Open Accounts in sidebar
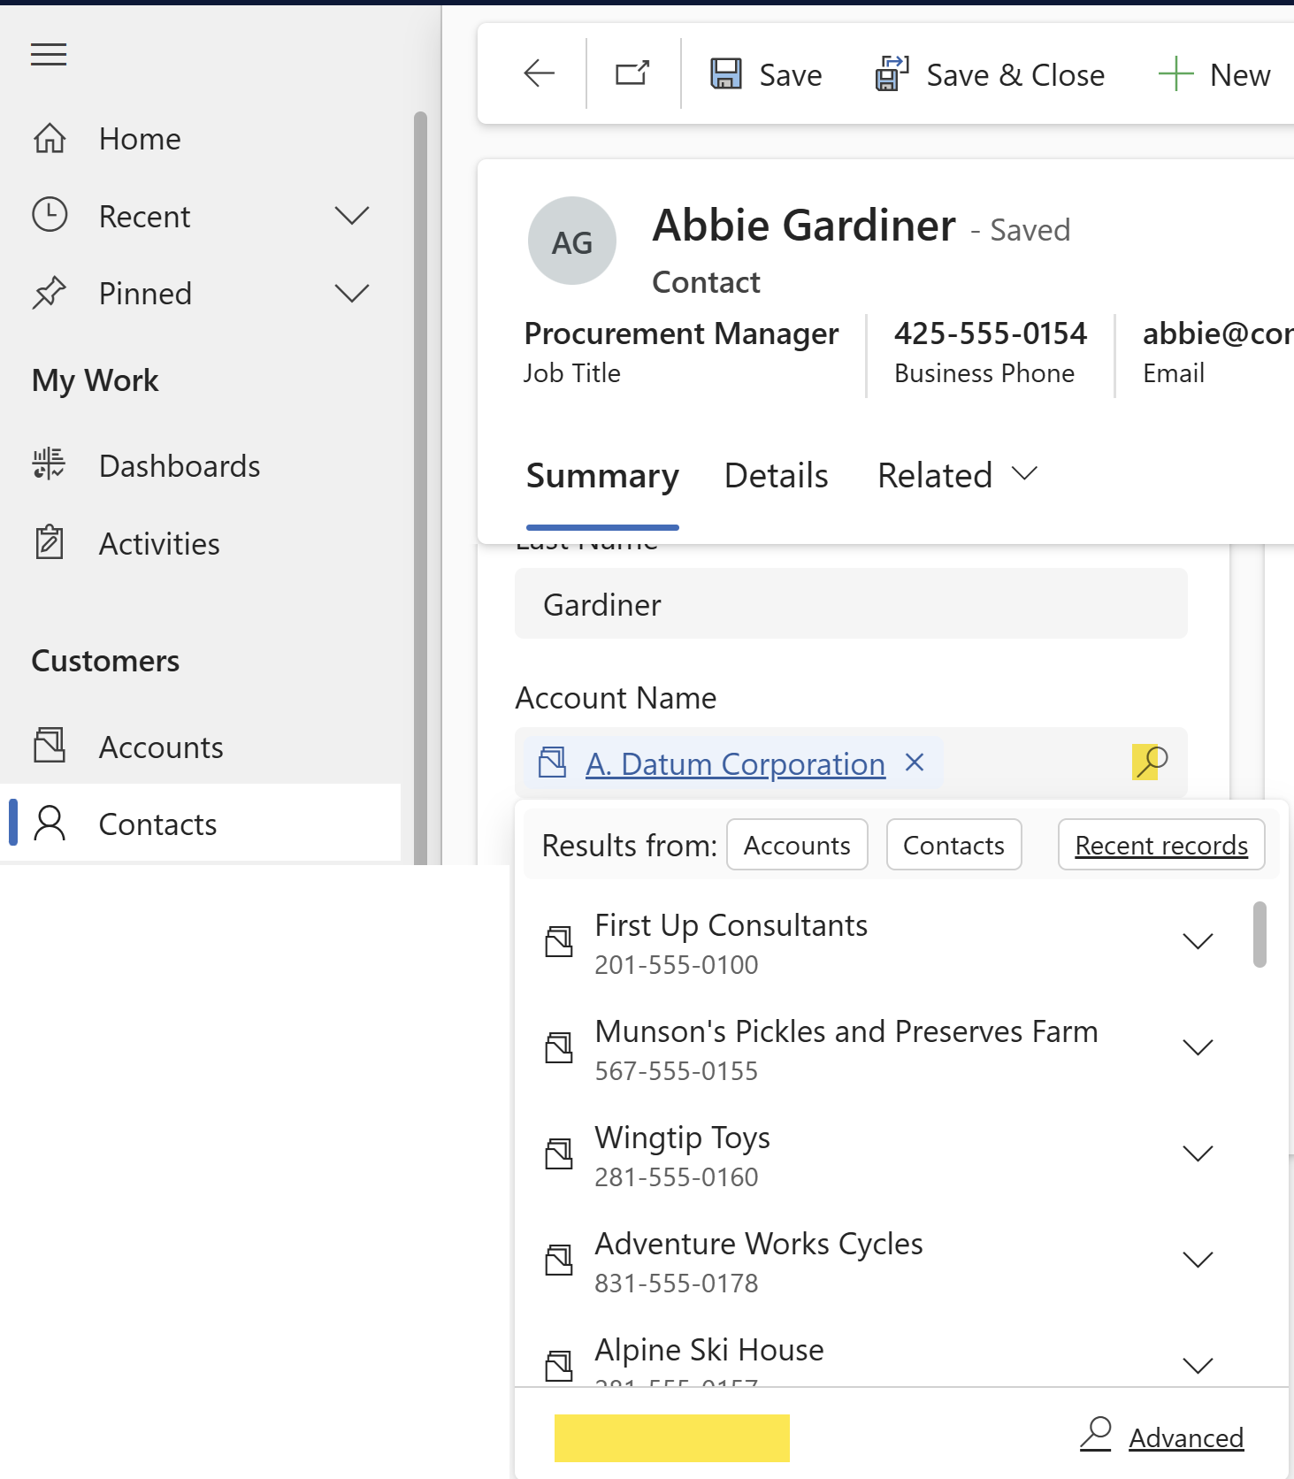The height and width of the screenshot is (1479, 1294). tap(161, 747)
